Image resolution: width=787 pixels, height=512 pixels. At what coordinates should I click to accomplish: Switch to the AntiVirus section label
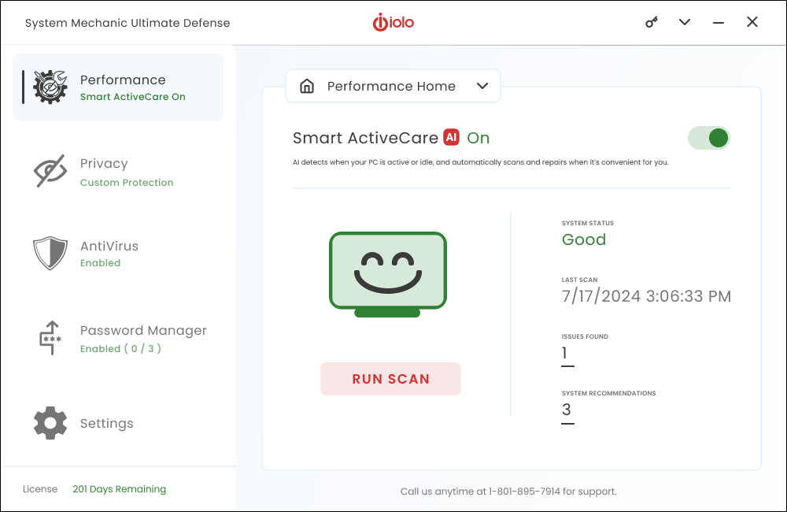click(x=109, y=247)
